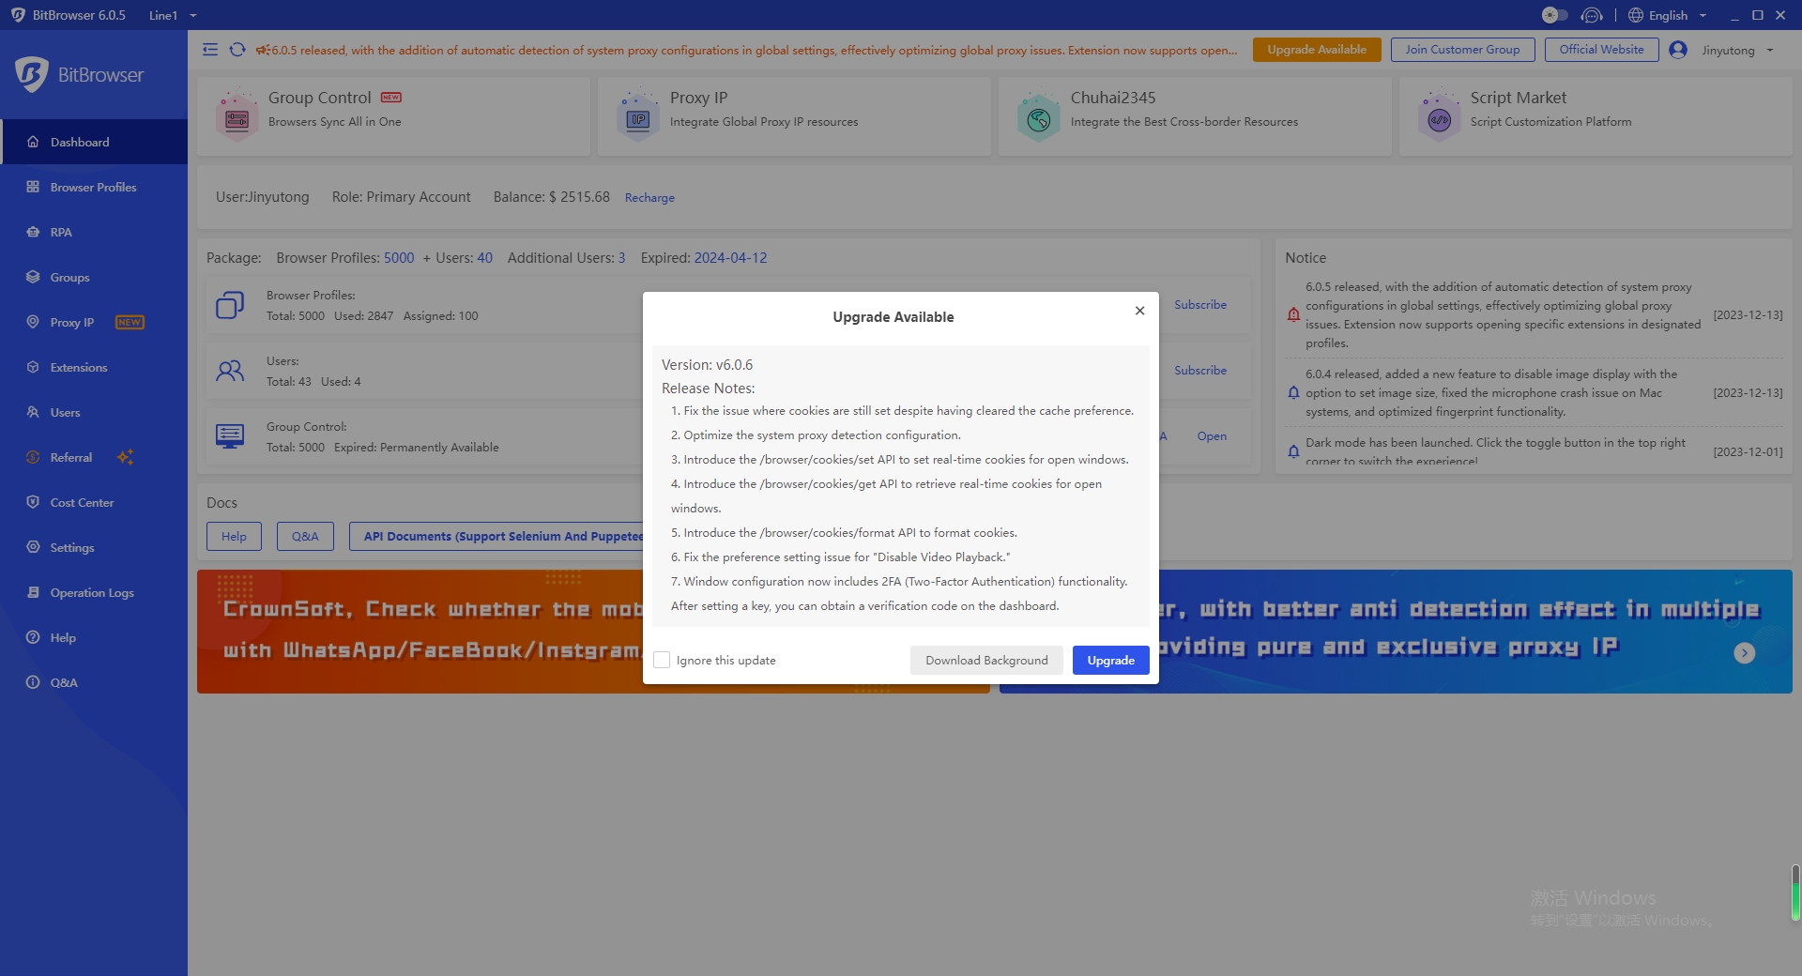Click the Chuhai2345 card icon

coord(1038,115)
